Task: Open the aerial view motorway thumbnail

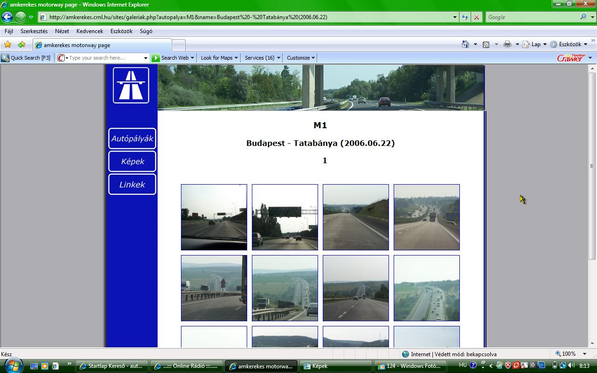Action: (x=427, y=288)
